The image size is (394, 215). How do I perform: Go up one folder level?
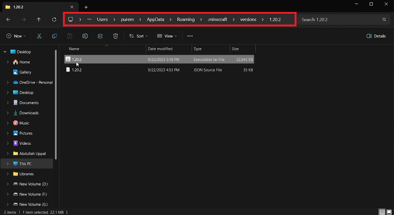coord(39,20)
